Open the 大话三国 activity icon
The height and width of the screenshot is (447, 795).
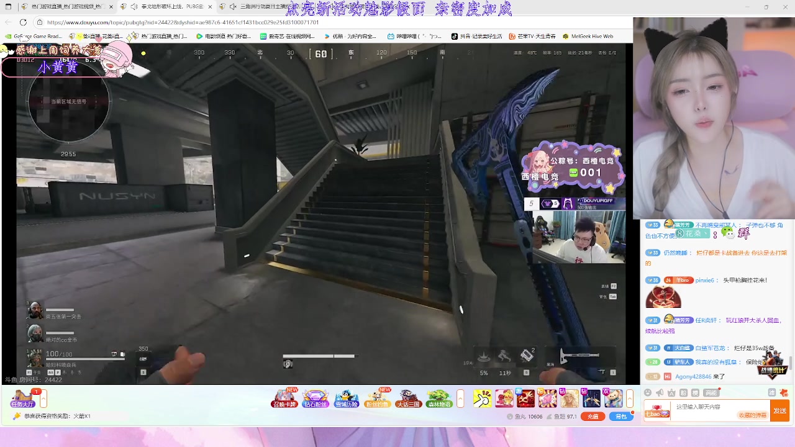point(408,398)
